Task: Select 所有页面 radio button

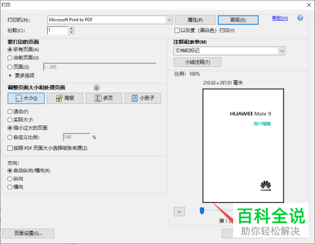Action: pos(10,50)
